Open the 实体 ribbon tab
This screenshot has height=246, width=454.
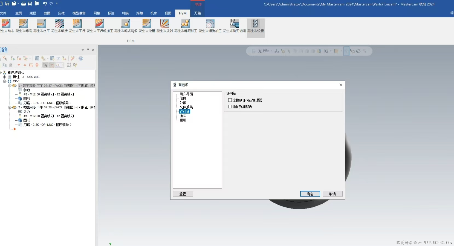(61, 13)
